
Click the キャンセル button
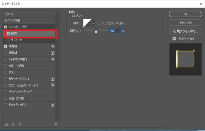pyautogui.click(x=185, y=23)
